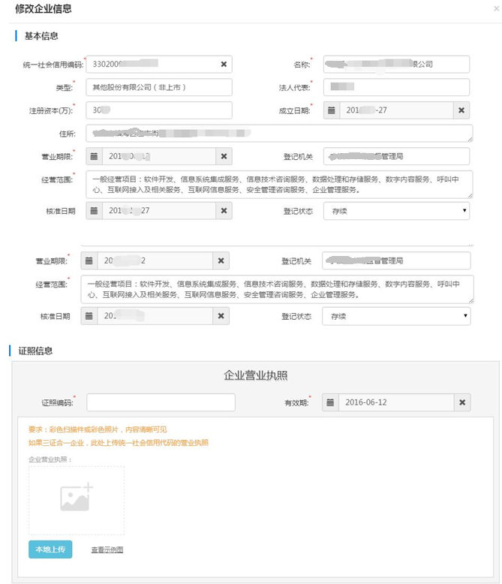Click the empty 证照编码 input field
The width and height of the screenshot is (502, 584).
(161, 402)
